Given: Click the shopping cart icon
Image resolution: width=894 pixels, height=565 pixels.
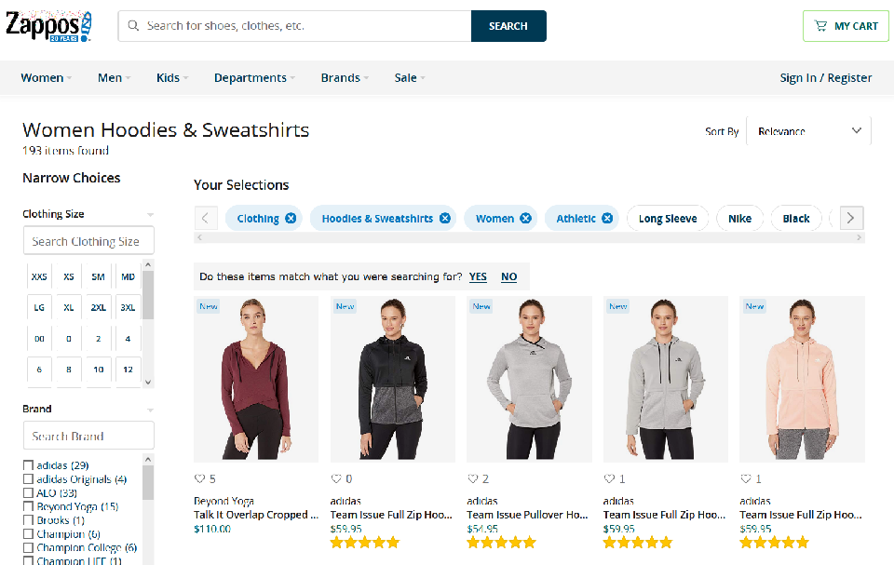Looking at the screenshot, I should (x=820, y=26).
